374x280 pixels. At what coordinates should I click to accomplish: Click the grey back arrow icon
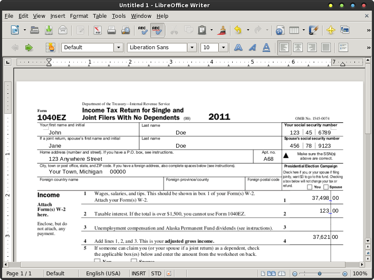(x=15, y=48)
